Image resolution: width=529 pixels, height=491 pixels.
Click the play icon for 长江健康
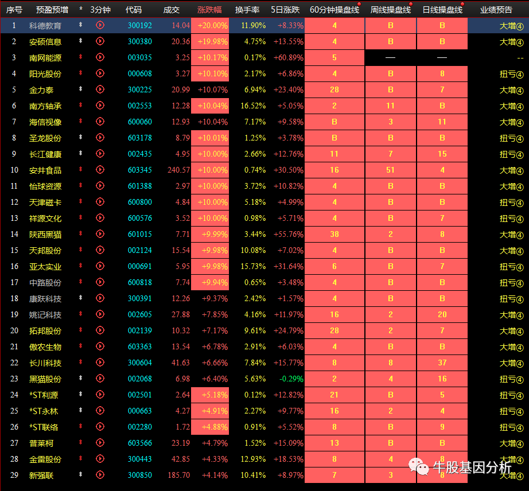point(100,154)
